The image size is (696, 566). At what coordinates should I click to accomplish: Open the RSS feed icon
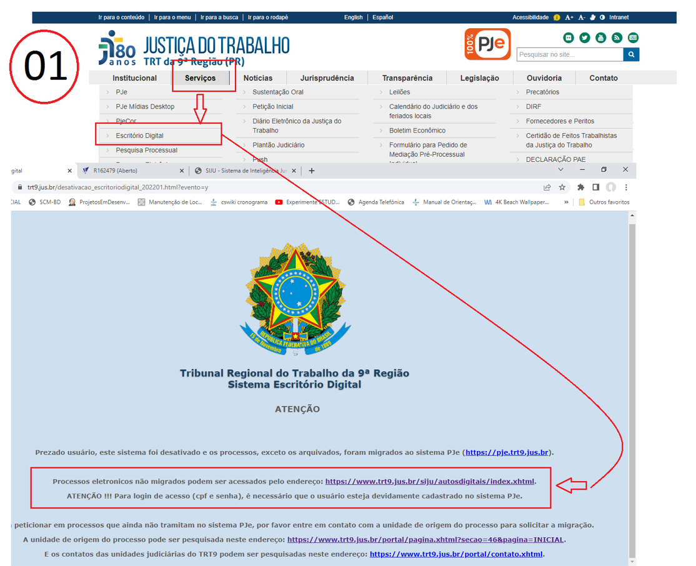(617, 37)
